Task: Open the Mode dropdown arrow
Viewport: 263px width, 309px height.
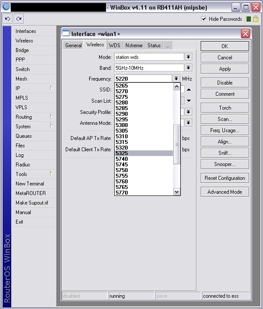Action: [x=189, y=57]
